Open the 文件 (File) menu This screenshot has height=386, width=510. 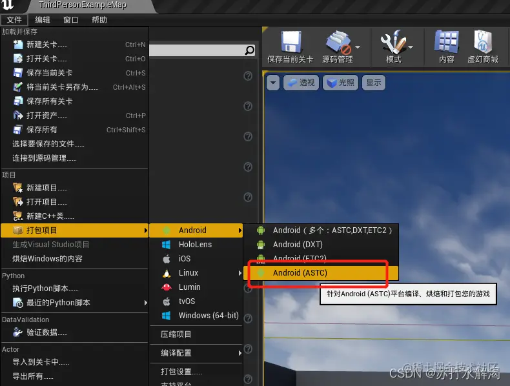(x=14, y=20)
